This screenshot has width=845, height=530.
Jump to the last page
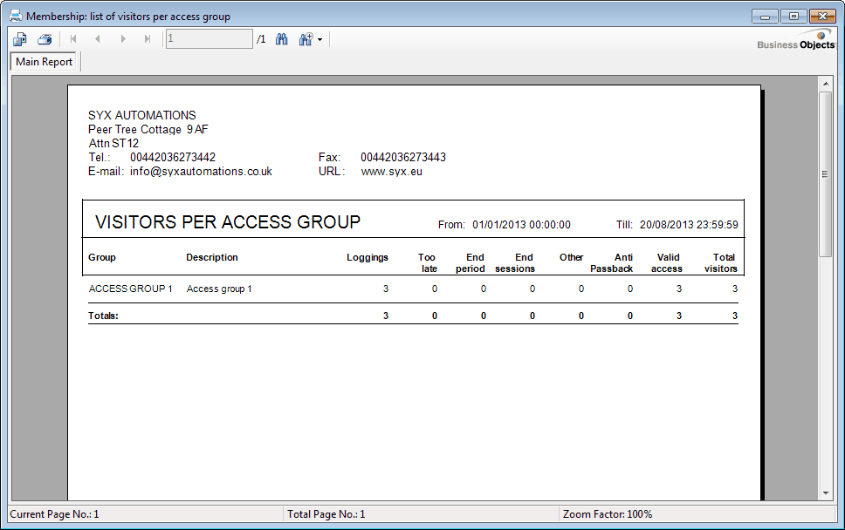click(x=147, y=39)
